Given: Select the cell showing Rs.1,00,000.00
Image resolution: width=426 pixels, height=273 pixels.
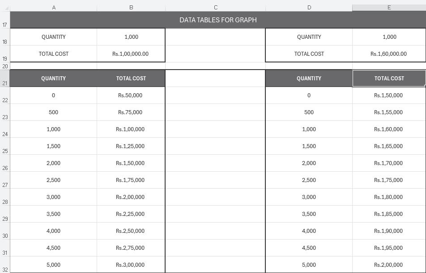Looking at the screenshot, I should [131, 54].
